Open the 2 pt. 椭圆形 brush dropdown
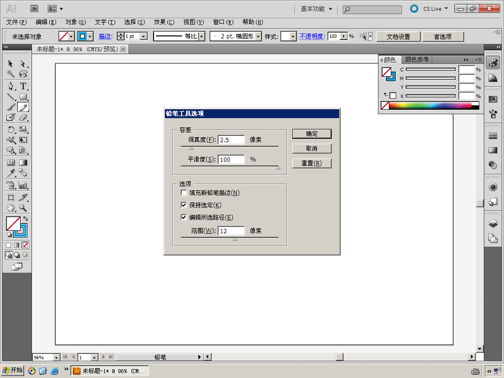504x378 pixels. 258,36
